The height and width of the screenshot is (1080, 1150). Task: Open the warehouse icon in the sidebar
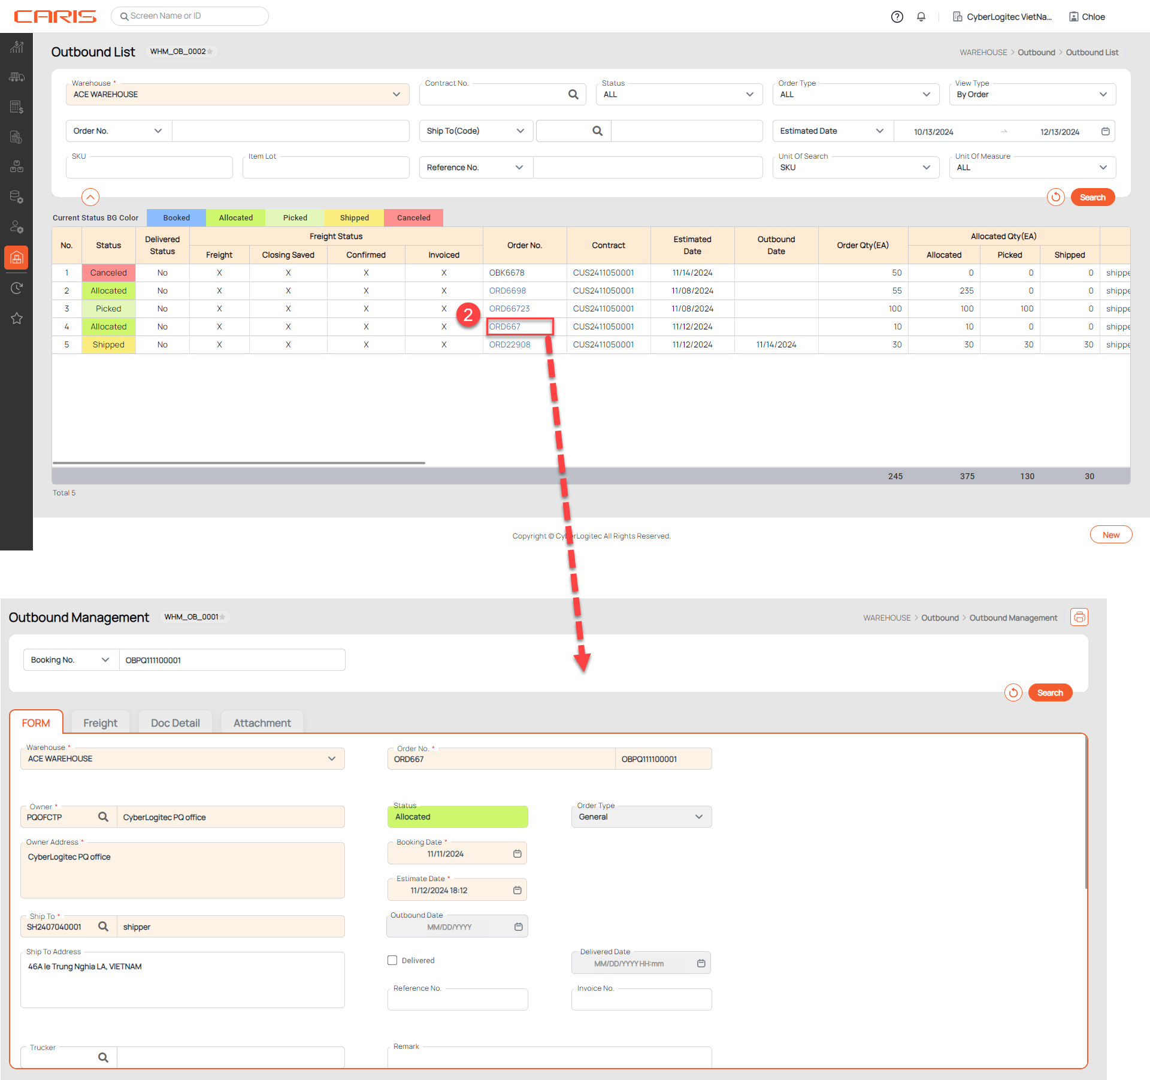click(17, 258)
